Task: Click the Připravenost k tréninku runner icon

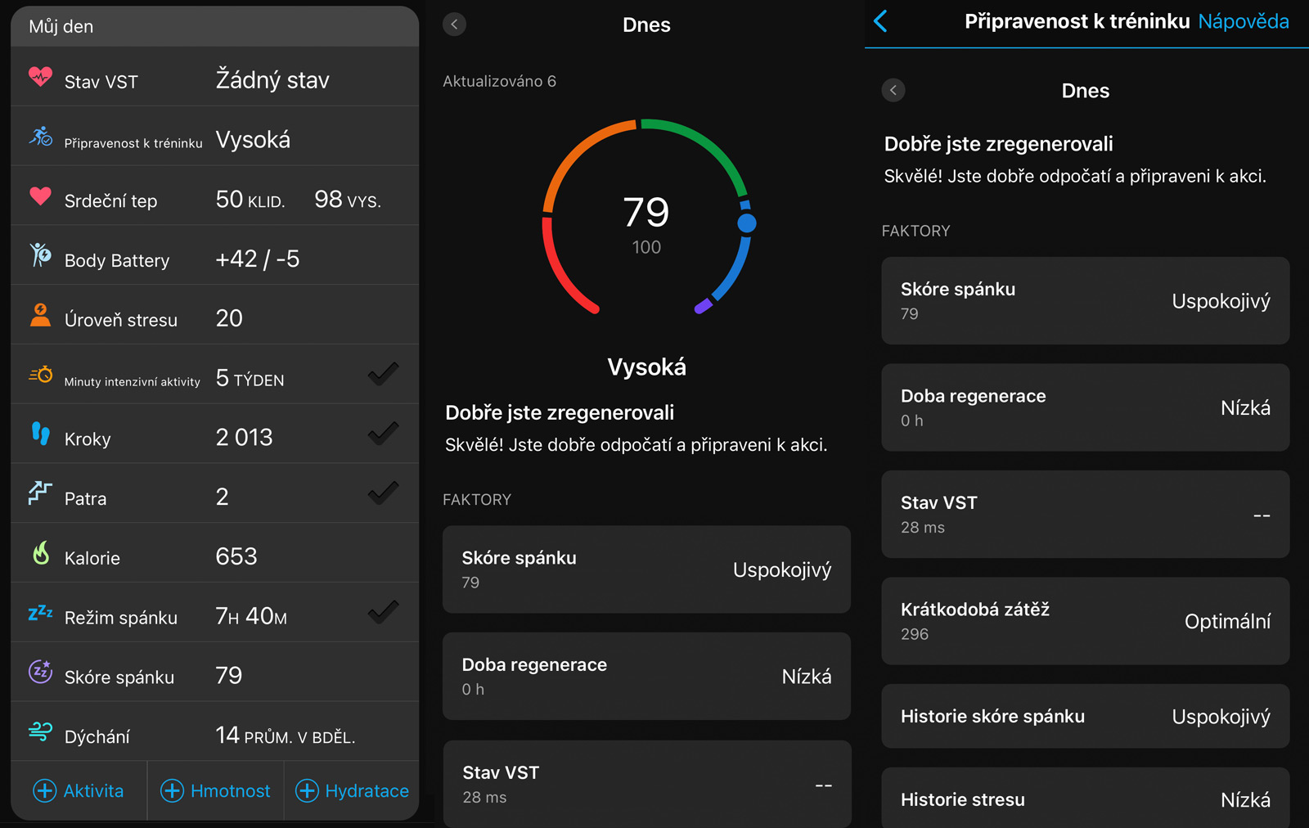Action: (40, 137)
